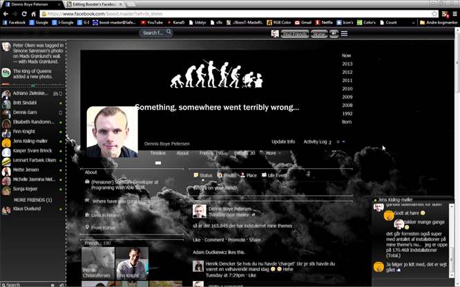Jump to 1992 on the timeline
The height and width of the screenshot is (287, 460).
pyautogui.click(x=347, y=113)
